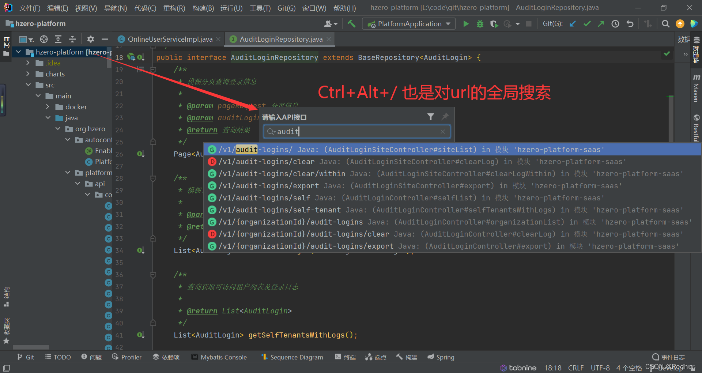The image size is (702, 373).
Task: Click the Git push arrow icon
Action: (601, 24)
